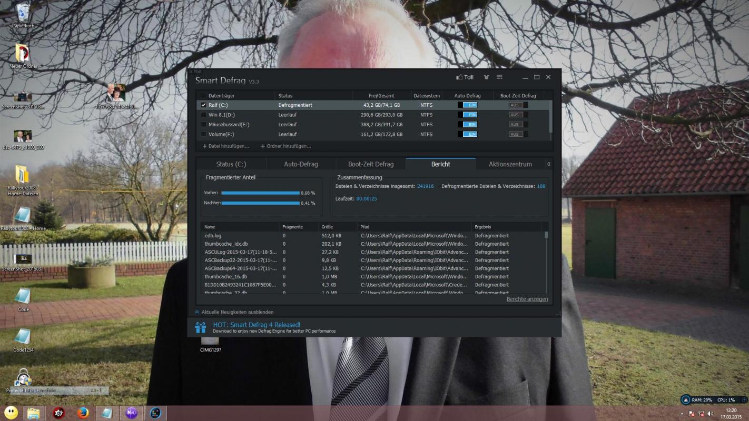Sort the report by Größe column
This screenshot has height=421, width=749.
337,227
